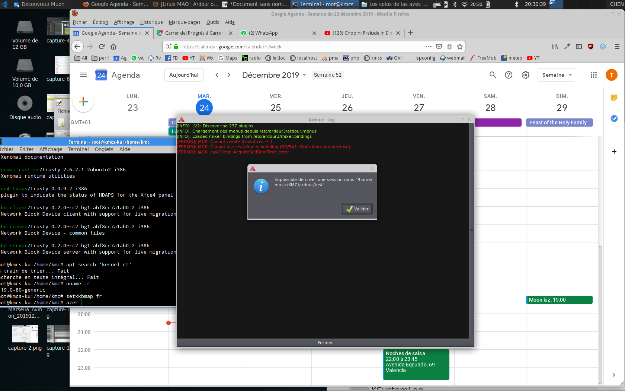This screenshot has width=625, height=391.
Task: Switch to Ardour forum Firefox window in taskbar
Action: pos(186,4)
